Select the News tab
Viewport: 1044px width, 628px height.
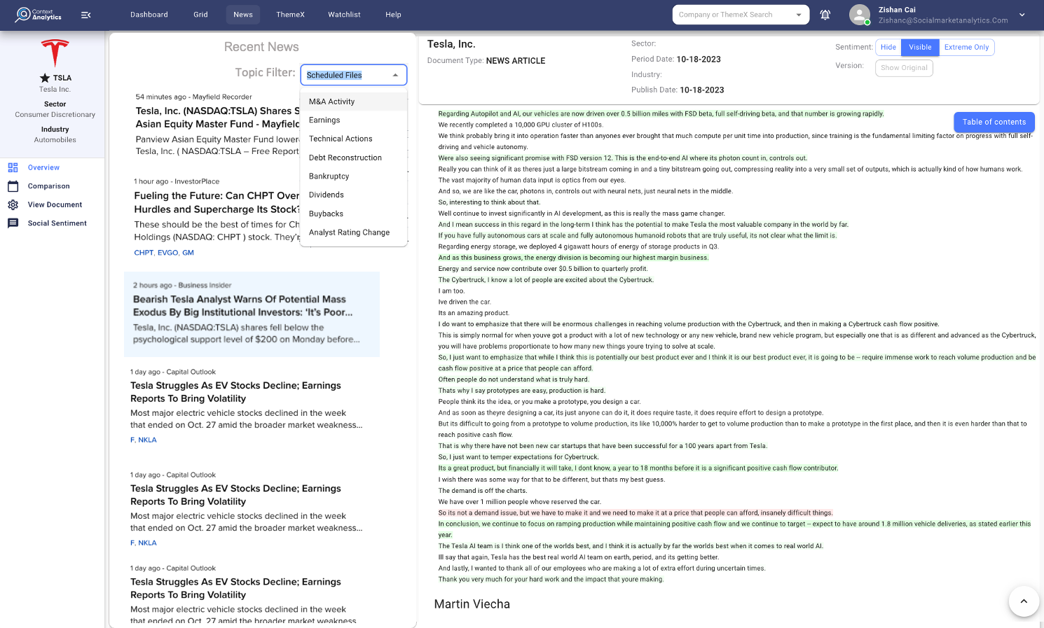tap(243, 15)
